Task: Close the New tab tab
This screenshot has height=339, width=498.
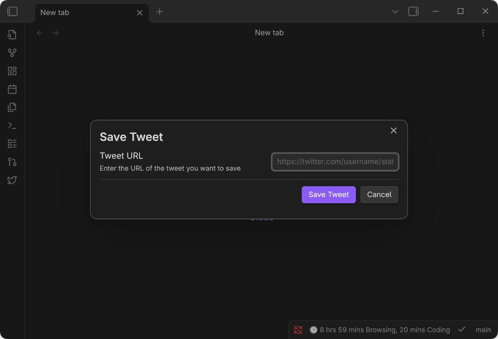Action: (x=140, y=13)
